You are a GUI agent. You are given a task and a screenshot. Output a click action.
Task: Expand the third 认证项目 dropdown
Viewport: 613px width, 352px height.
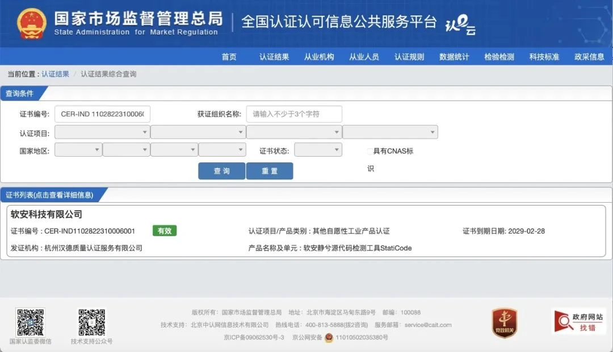click(x=294, y=132)
